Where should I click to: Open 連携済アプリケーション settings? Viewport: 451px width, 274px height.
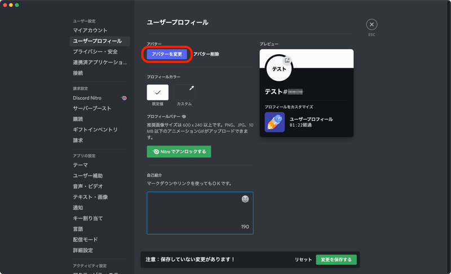tap(100, 63)
